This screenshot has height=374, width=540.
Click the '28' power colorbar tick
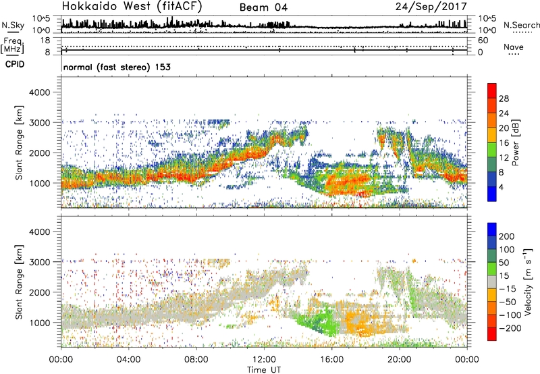(x=504, y=99)
